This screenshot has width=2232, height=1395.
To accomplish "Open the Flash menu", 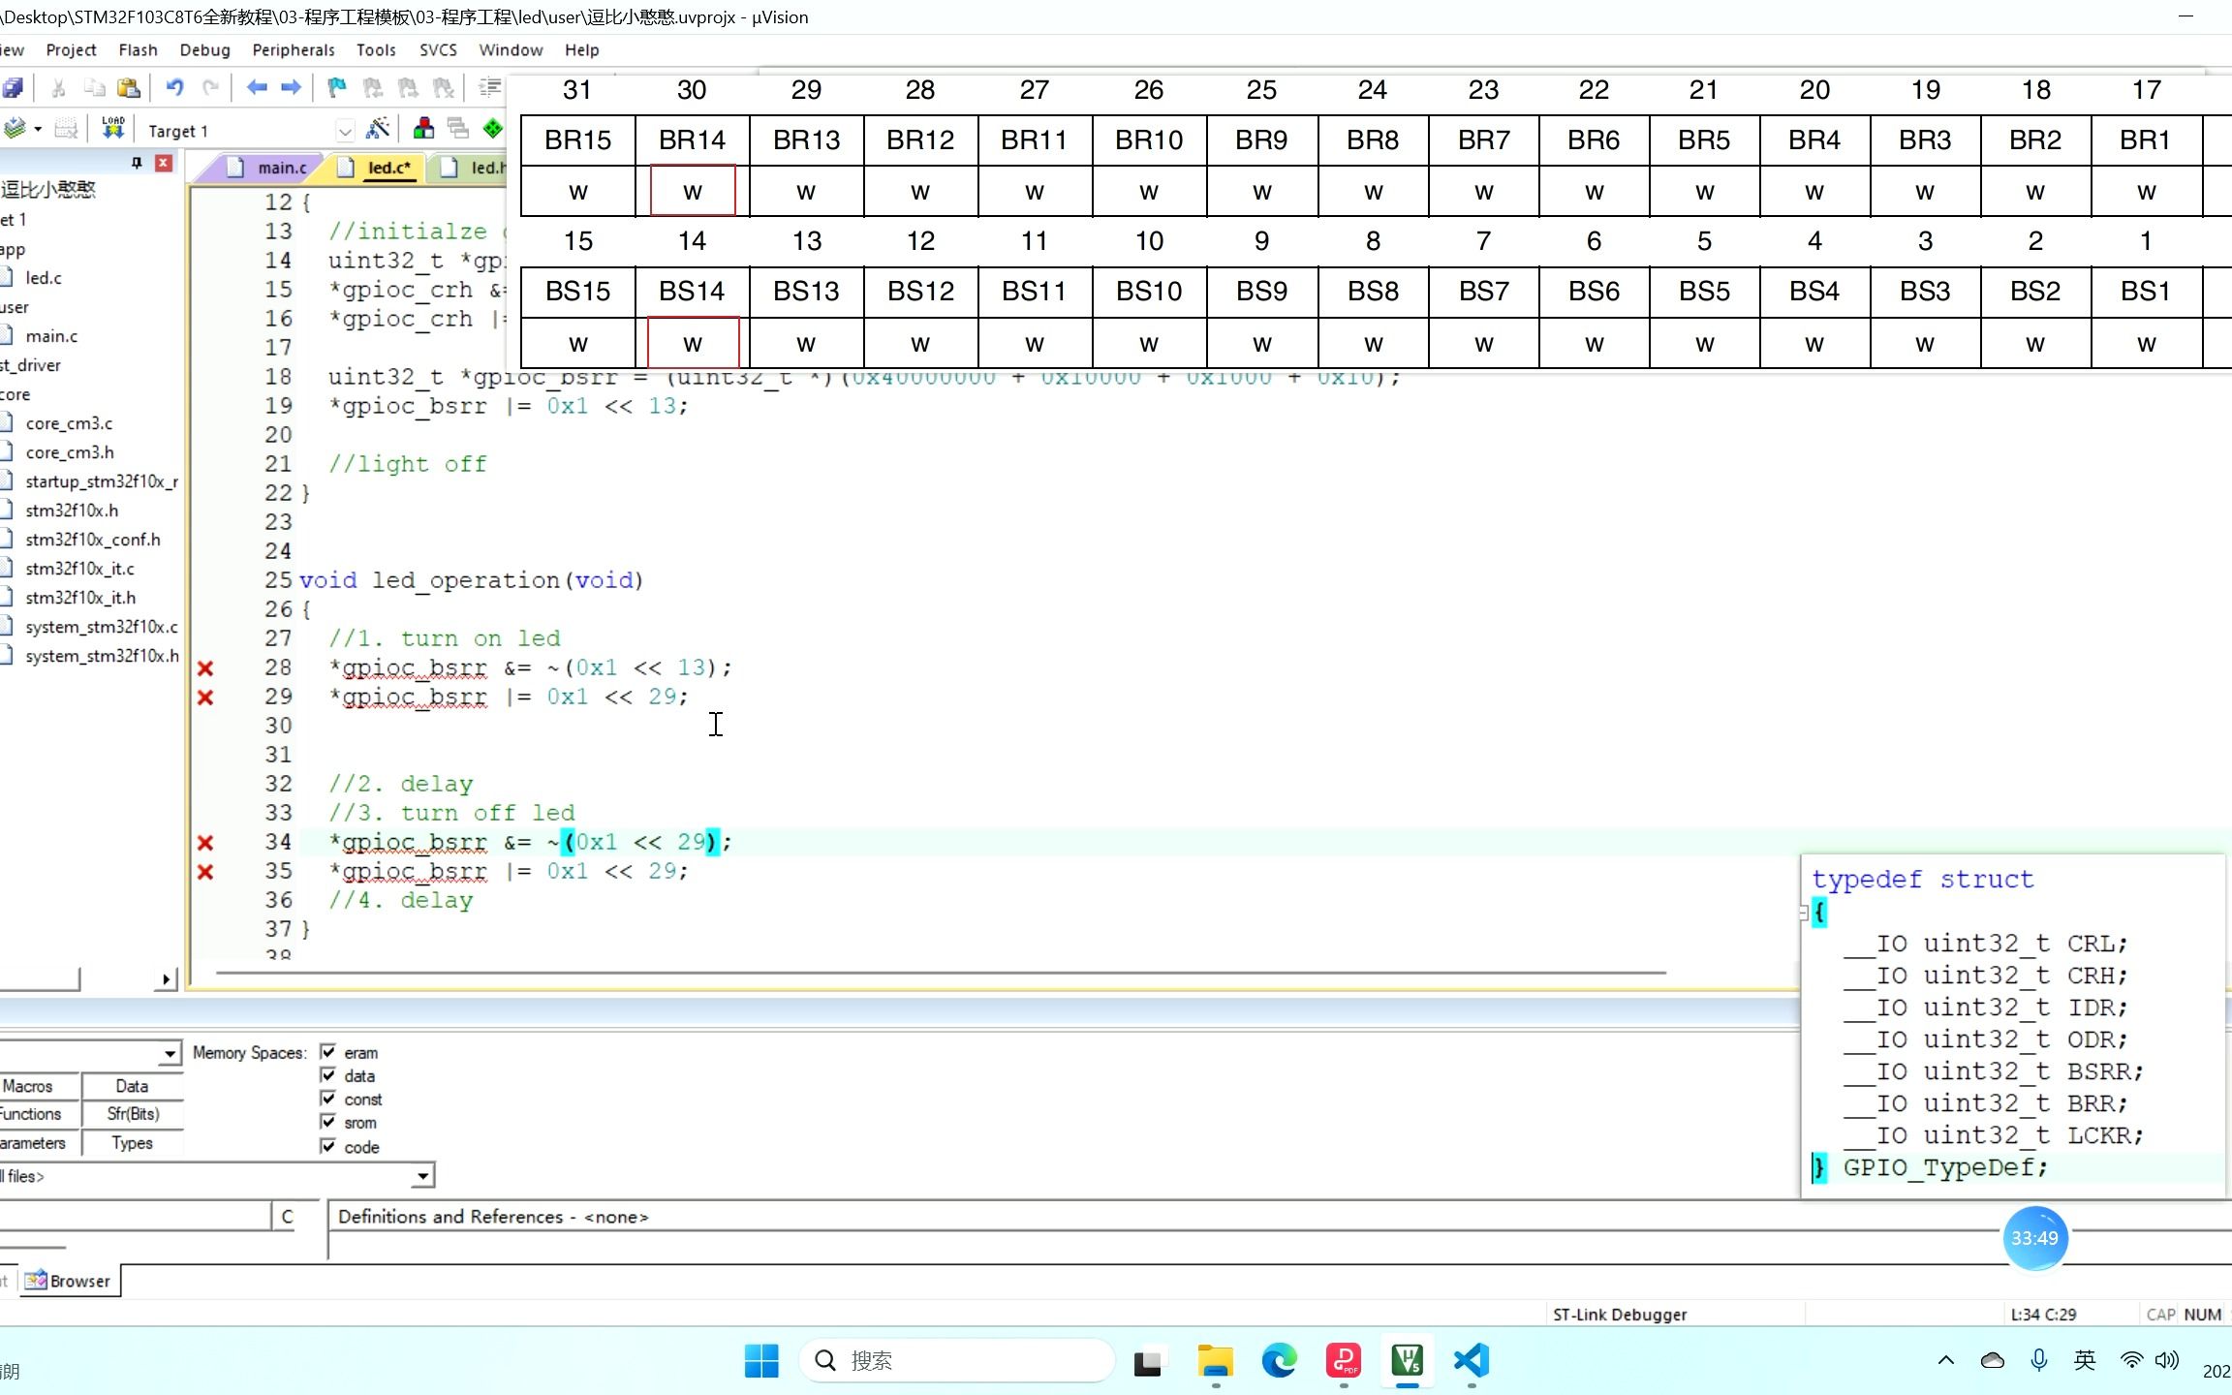I will click(138, 49).
